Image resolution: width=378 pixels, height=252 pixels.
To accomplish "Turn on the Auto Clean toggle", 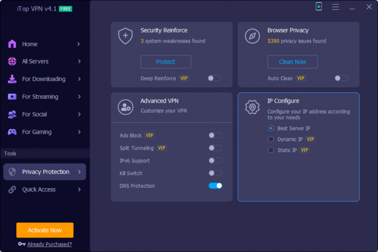I will (341, 78).
